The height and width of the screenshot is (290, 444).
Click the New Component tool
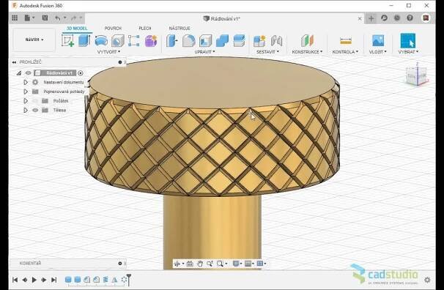click(x=259, y=41)
